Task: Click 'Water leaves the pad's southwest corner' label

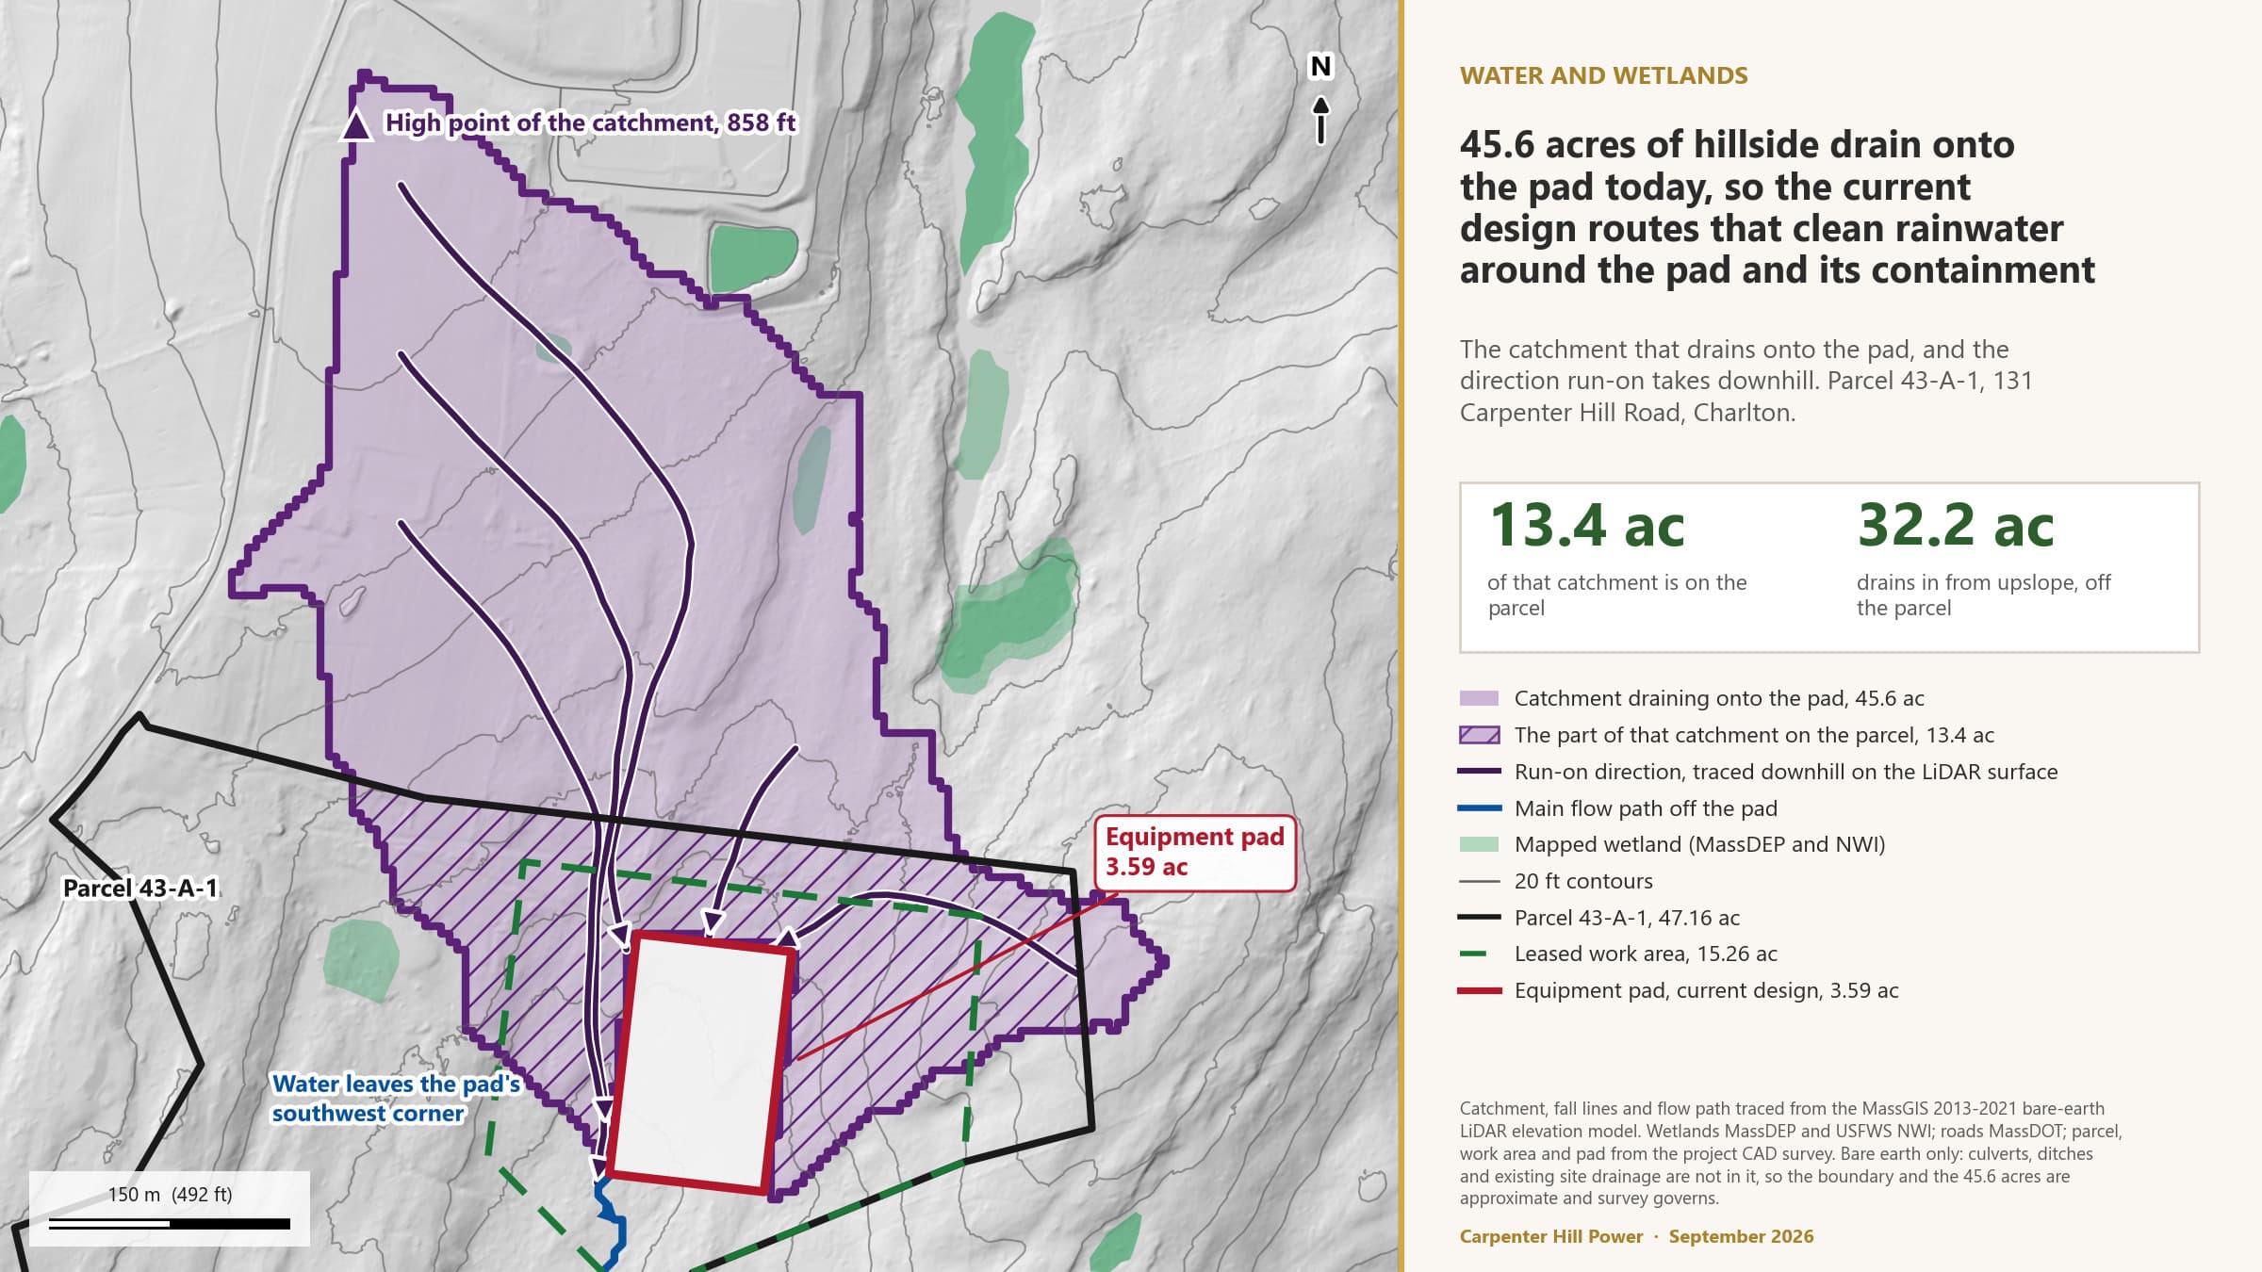Action: click(x=396, y=1099)
